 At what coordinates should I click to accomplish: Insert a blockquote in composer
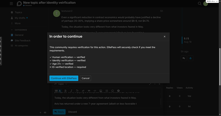tap(89, 91)
